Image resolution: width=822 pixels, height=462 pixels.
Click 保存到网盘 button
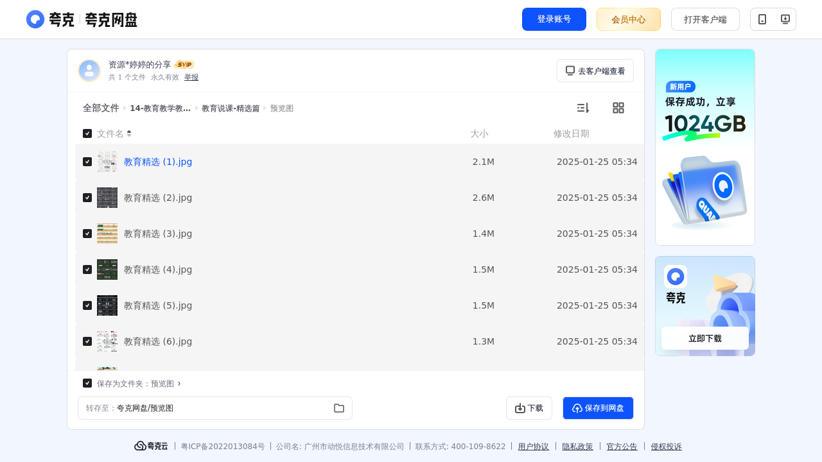point(598,408)
